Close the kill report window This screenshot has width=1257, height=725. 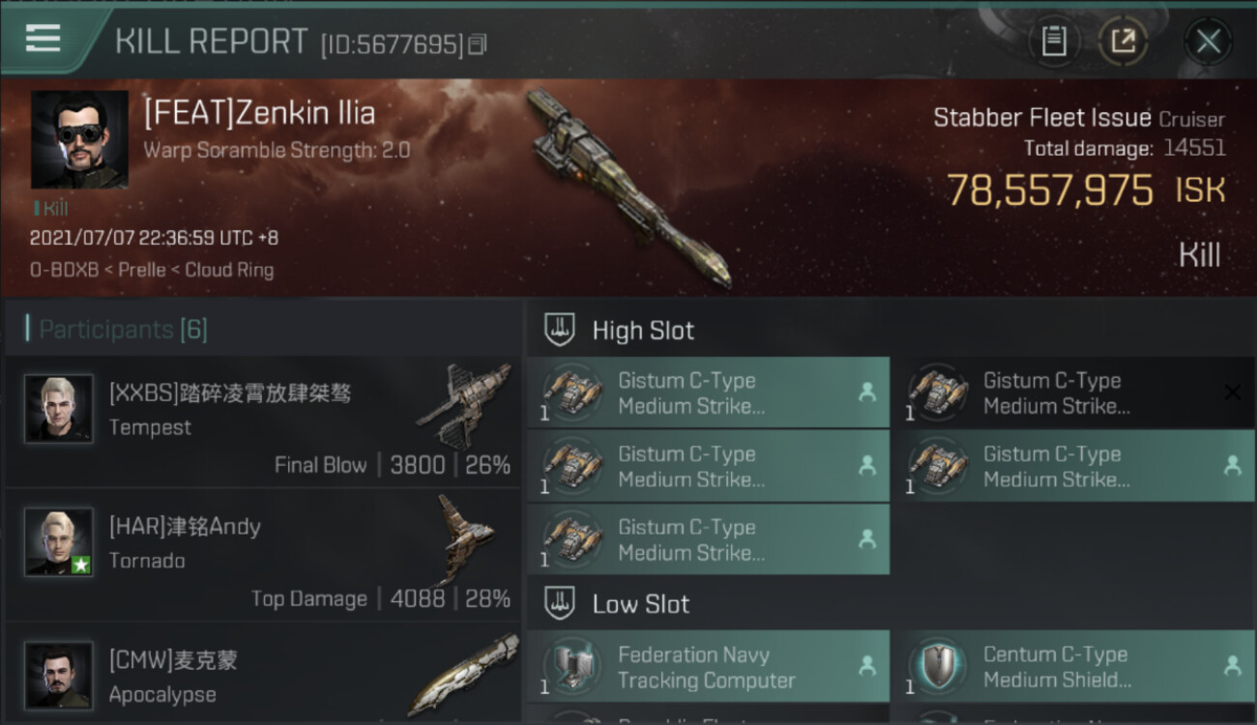pos(1209,42)
